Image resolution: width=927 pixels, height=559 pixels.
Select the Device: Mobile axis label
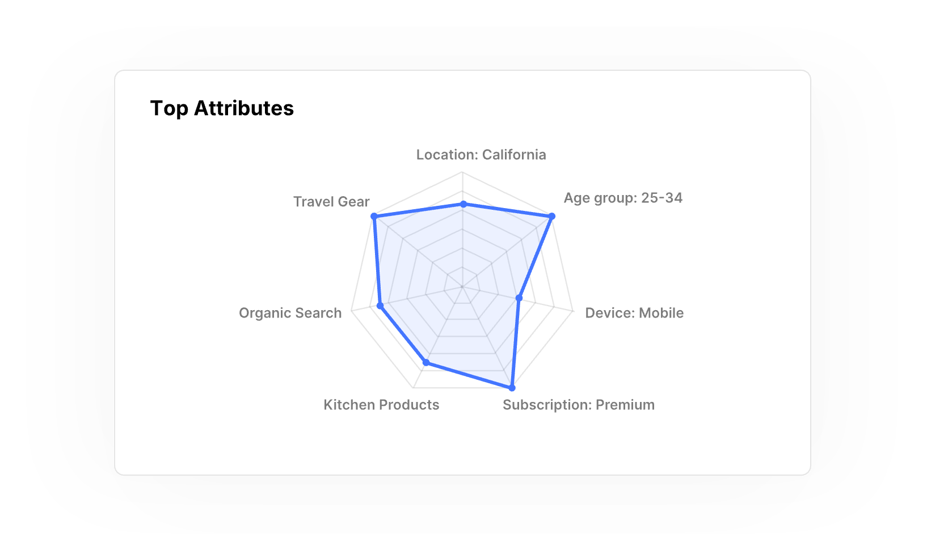click(634, 313)
